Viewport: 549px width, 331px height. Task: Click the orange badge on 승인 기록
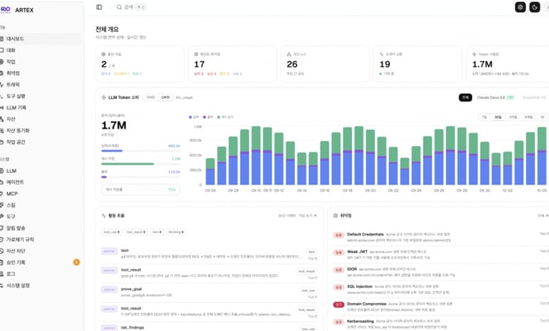77,262
